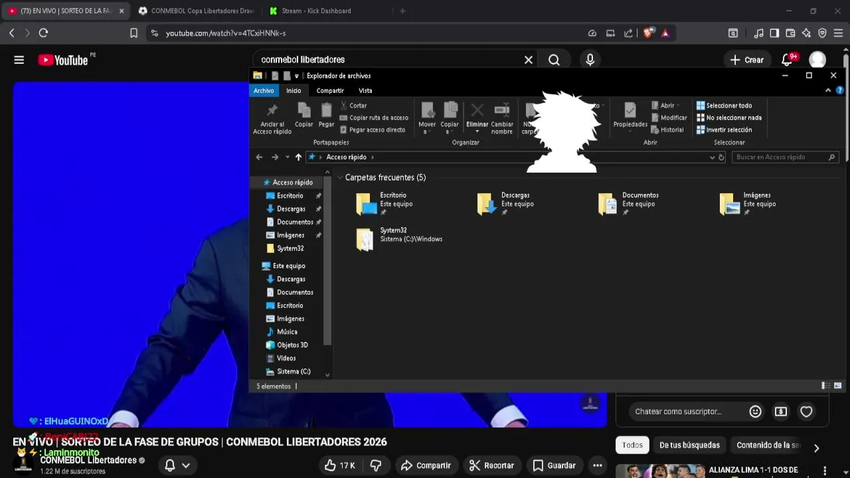Open Brave VPN shield icon

(822, 33)
